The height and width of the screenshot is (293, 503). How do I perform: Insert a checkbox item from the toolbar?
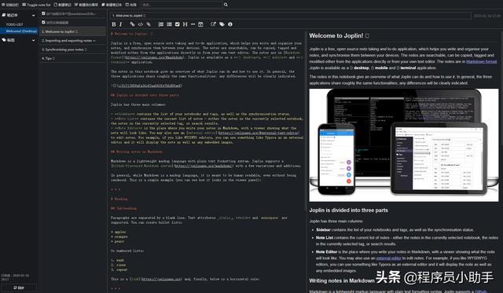[177, 24]
